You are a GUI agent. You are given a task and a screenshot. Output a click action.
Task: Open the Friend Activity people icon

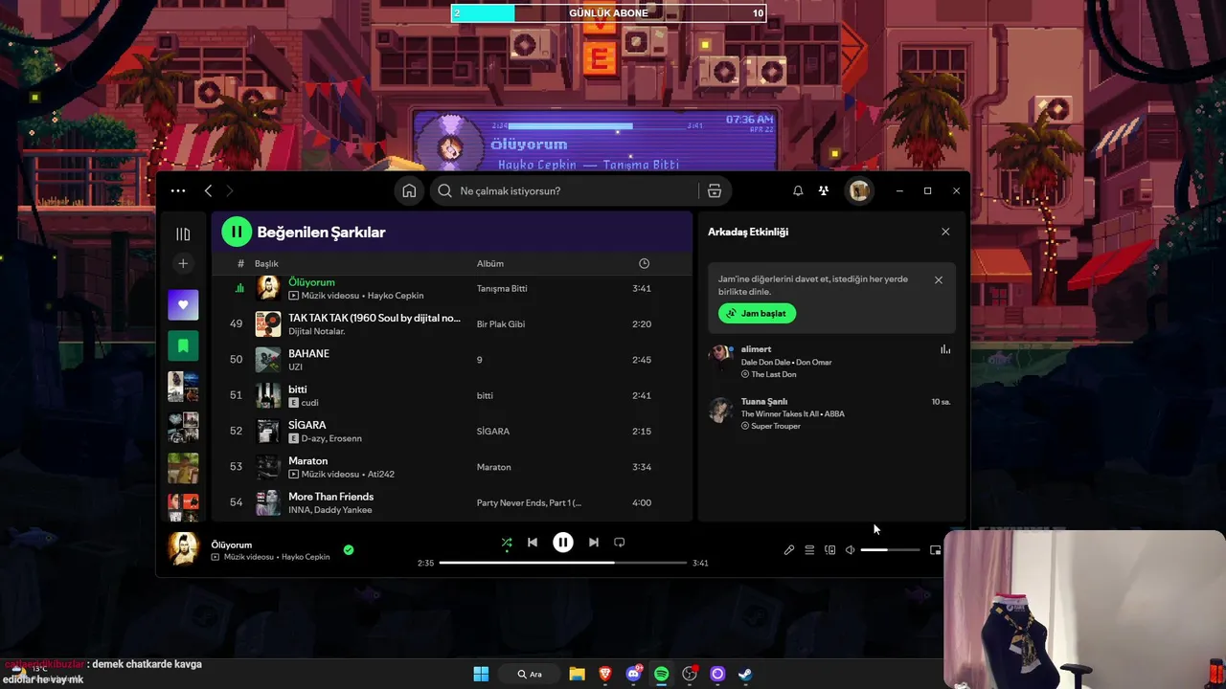823,190
